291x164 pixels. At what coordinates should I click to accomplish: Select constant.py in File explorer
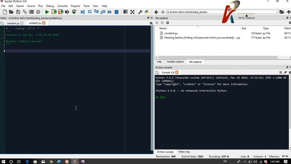(x=171, y=33)
